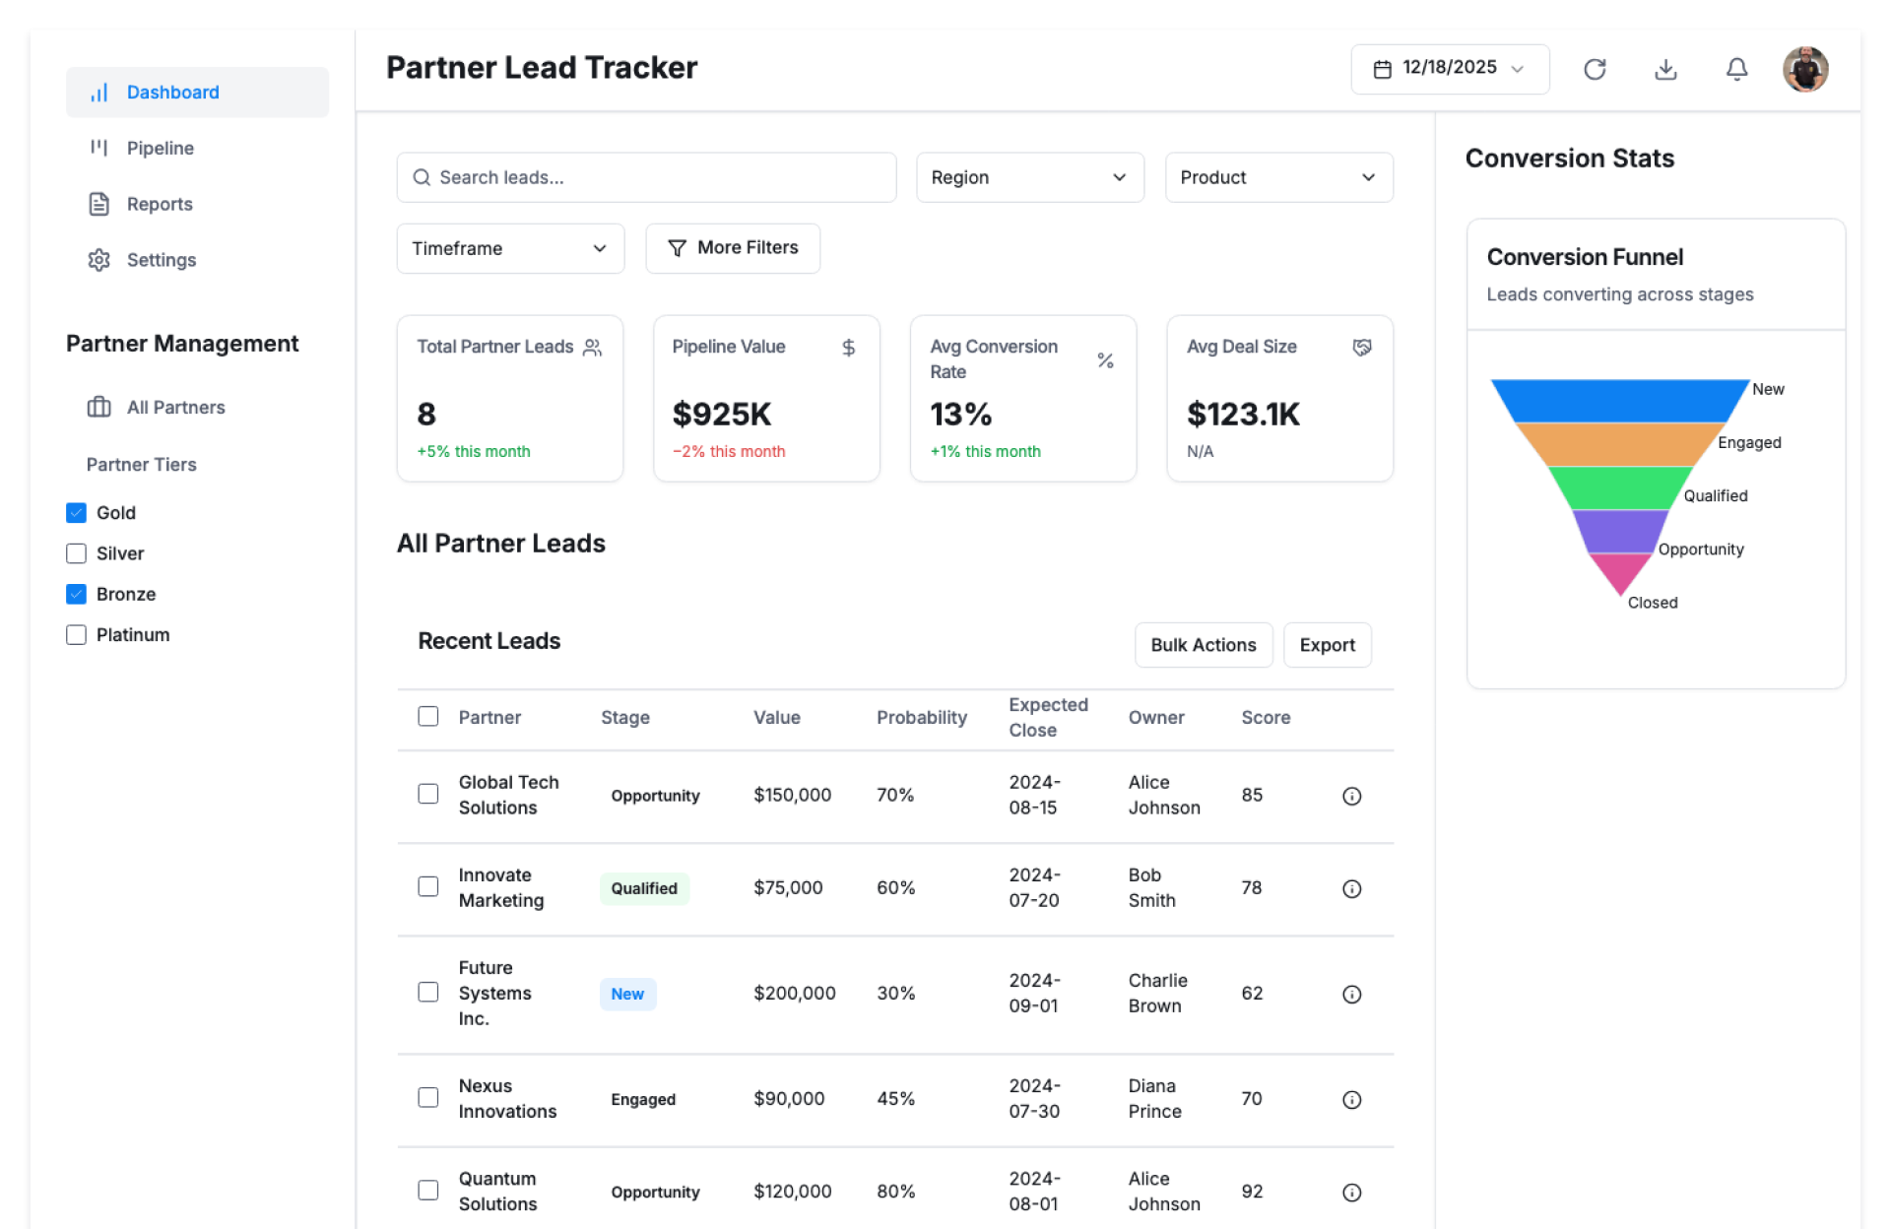Click info icon for Nexus Innovations row

click(1351, 1099)
